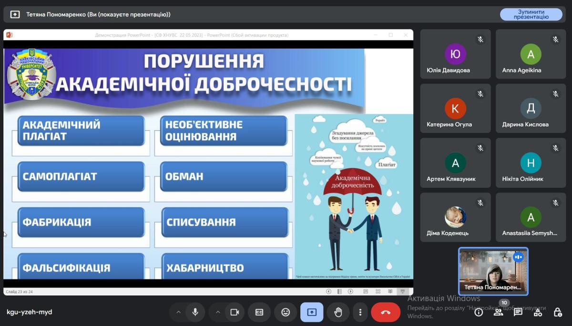Go to next slide in PowerPoint status bar
The height and width of the screenshot is (326, 572).
[350, 291]
